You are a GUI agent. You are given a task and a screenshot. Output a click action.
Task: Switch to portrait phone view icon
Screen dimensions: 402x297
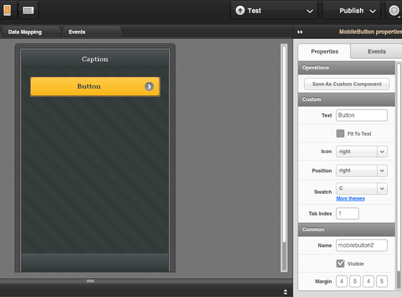point(7,11)
